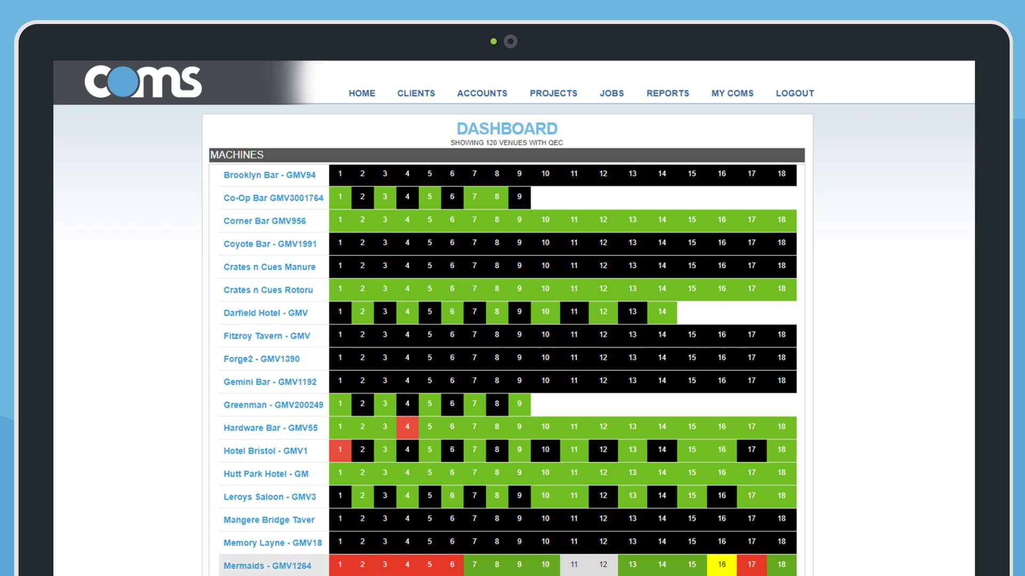The width and height of the screenshot is (1025, 576).
Task: Open the HOME menu item
Action: pyautogui.click(x=361, y=93)
